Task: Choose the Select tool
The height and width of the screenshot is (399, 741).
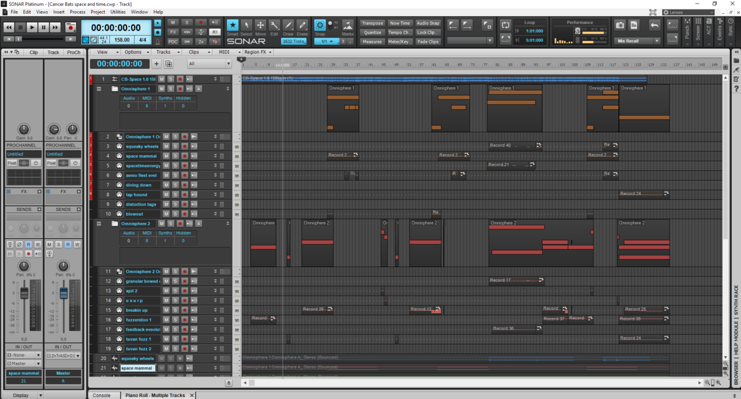Action: tap(246, 25)
